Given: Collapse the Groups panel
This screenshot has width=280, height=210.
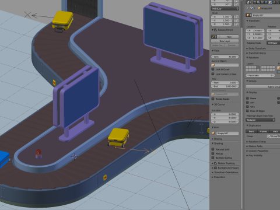Looking at the screenshot, I should (247, 81).
